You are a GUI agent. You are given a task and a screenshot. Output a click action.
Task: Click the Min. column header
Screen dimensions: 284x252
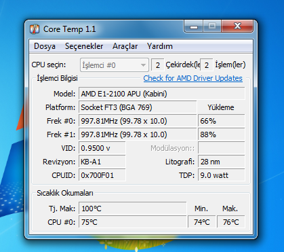click(201, 209)
